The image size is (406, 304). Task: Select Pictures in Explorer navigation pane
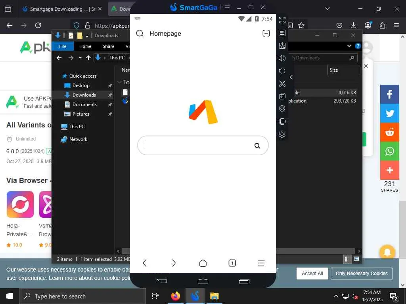click(x=80, y=114)
